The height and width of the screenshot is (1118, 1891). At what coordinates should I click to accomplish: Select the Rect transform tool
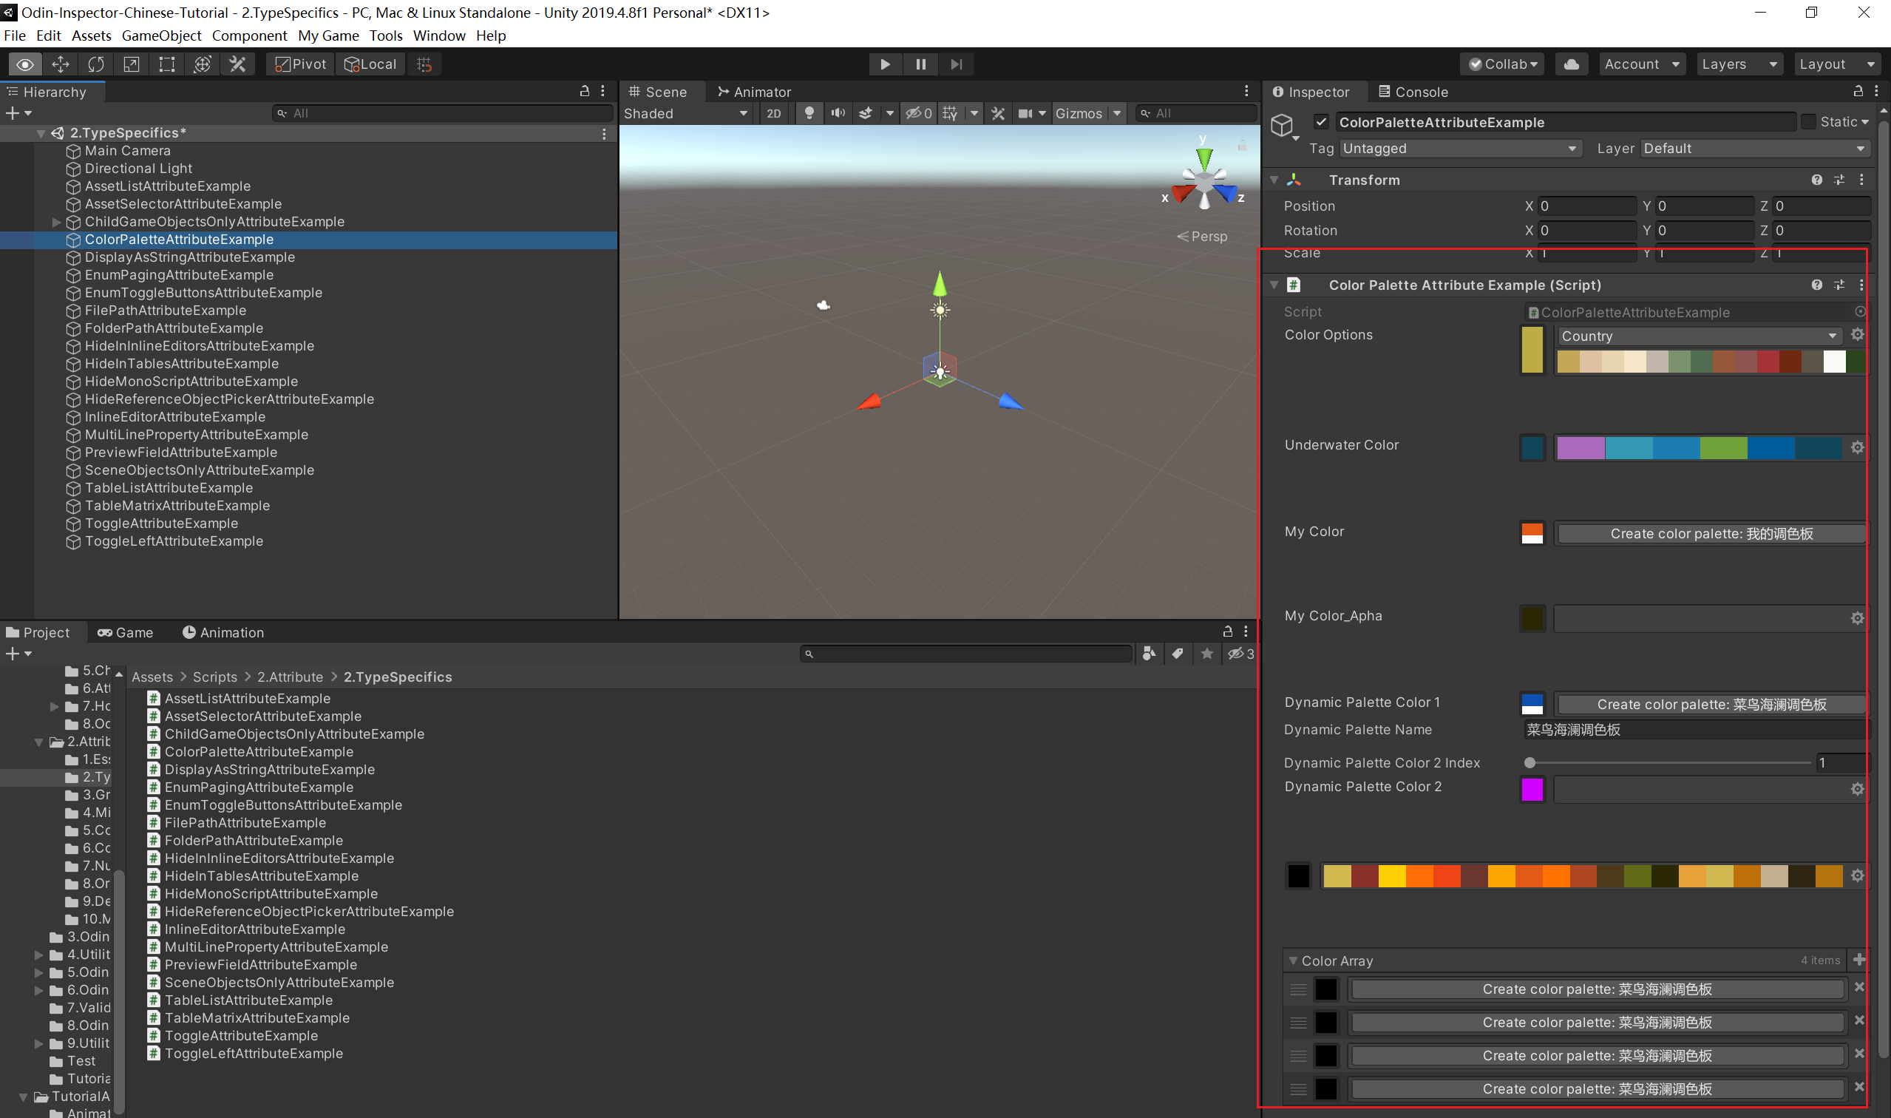[x=166, y=64]
